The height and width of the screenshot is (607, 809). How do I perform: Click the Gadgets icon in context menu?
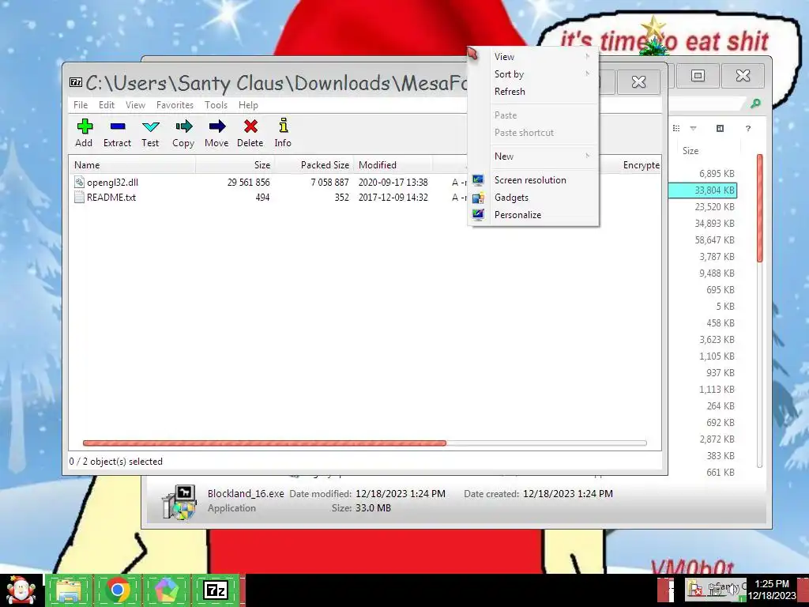tap(478, 198)
